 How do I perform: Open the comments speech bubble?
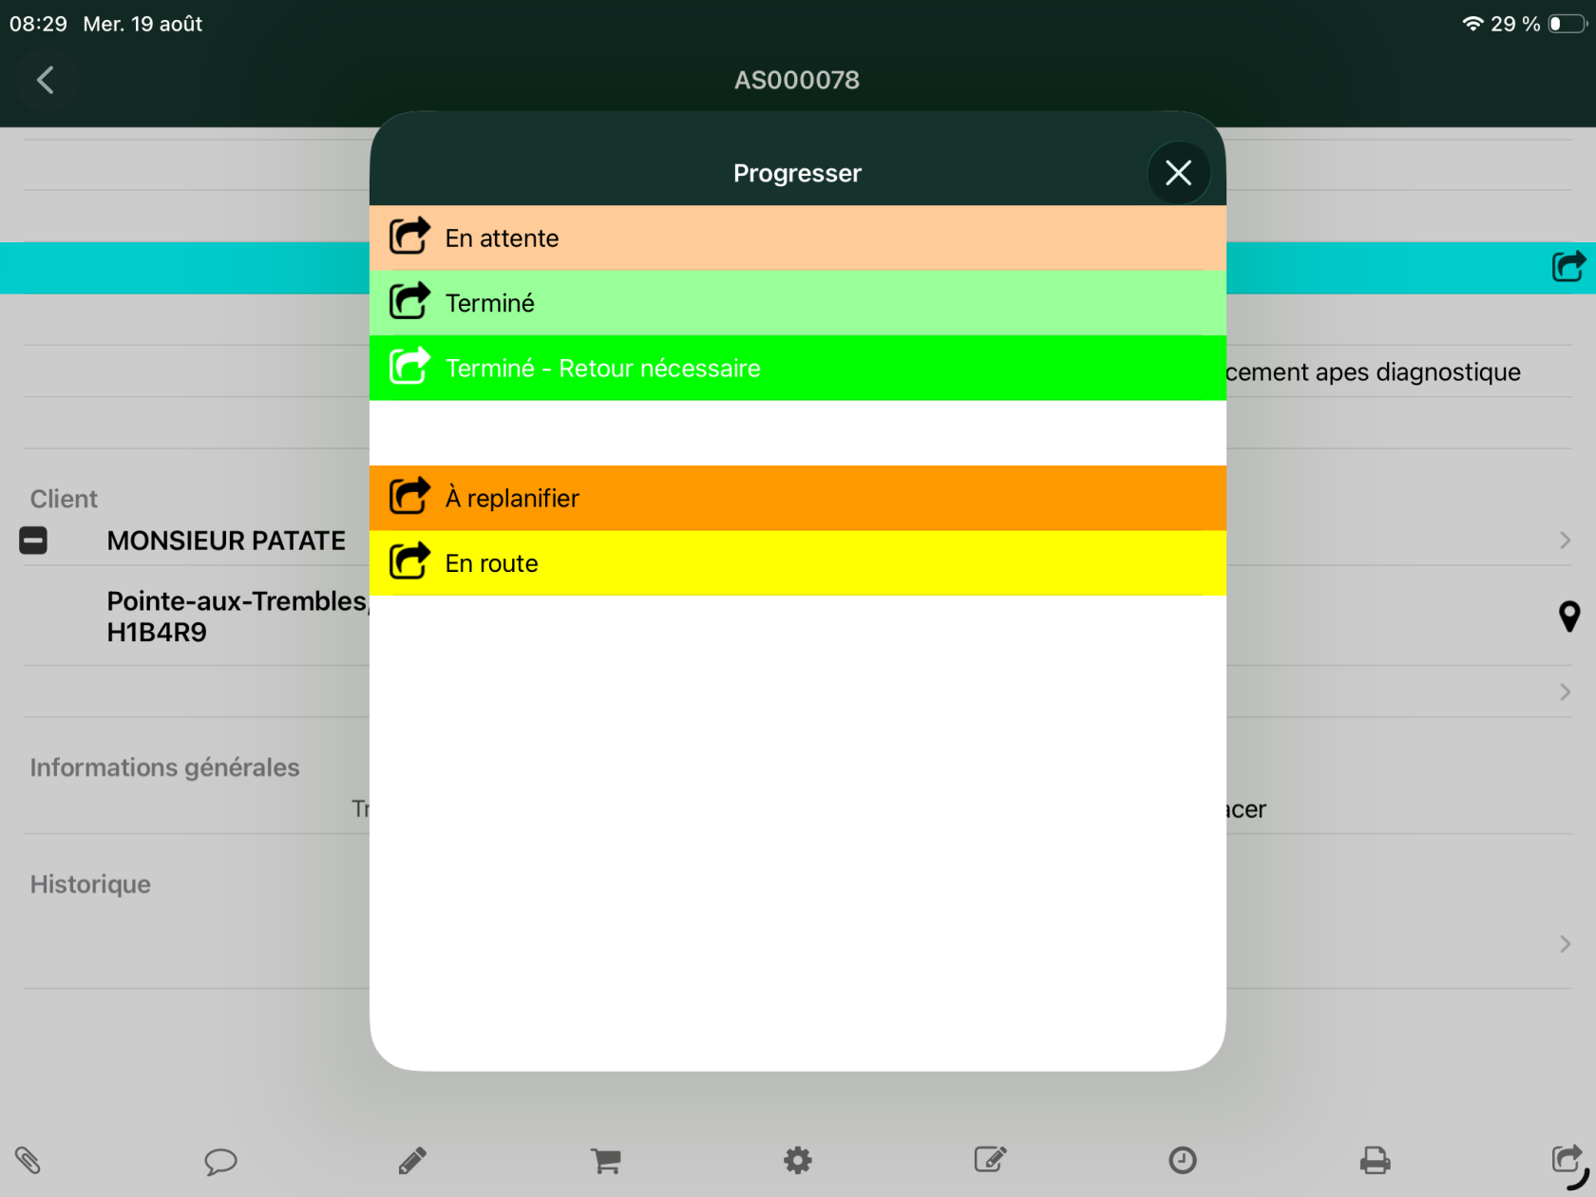[x=220, y=1161]
